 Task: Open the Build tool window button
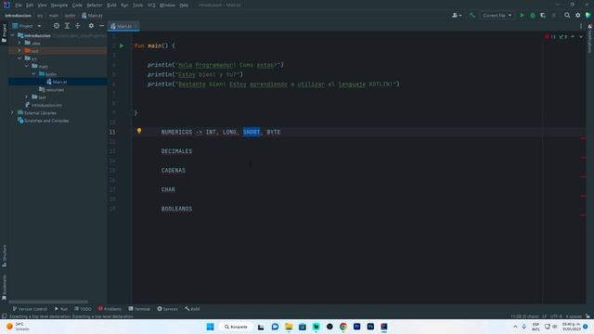[x=192, y=309]
